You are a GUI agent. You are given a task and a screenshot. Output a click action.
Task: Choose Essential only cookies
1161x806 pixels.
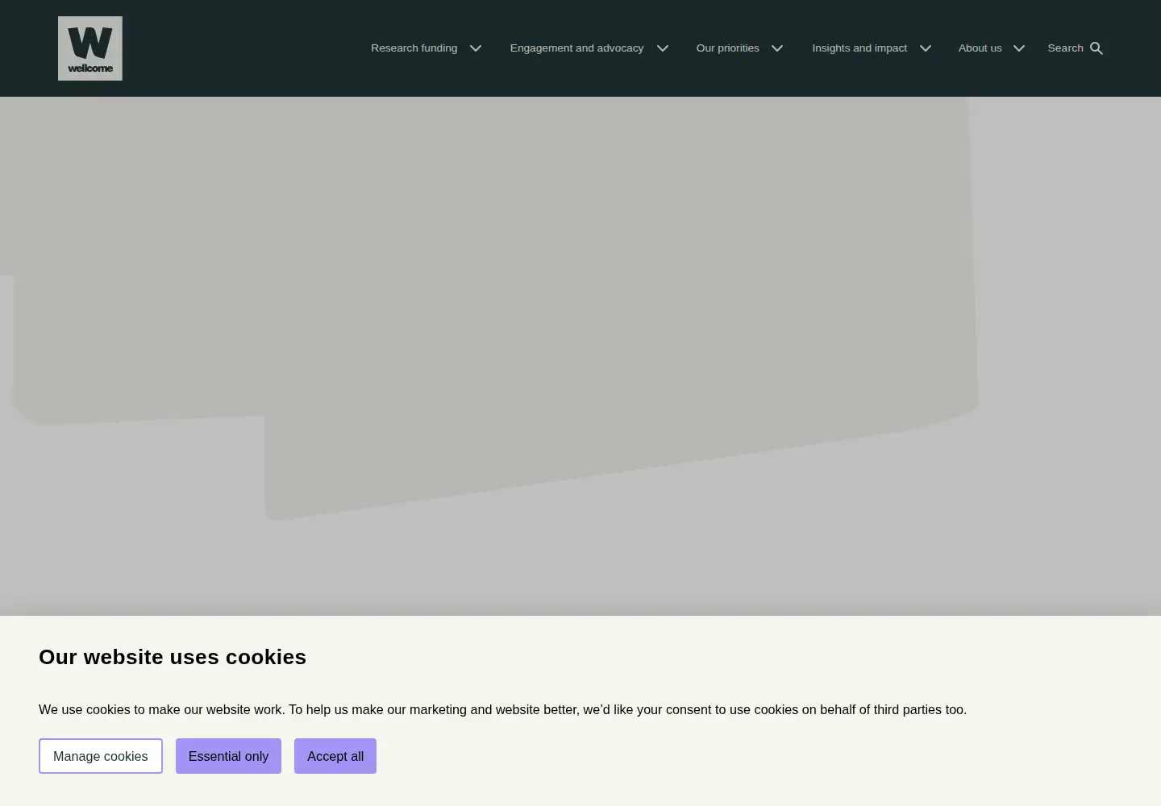pos(228,756)
